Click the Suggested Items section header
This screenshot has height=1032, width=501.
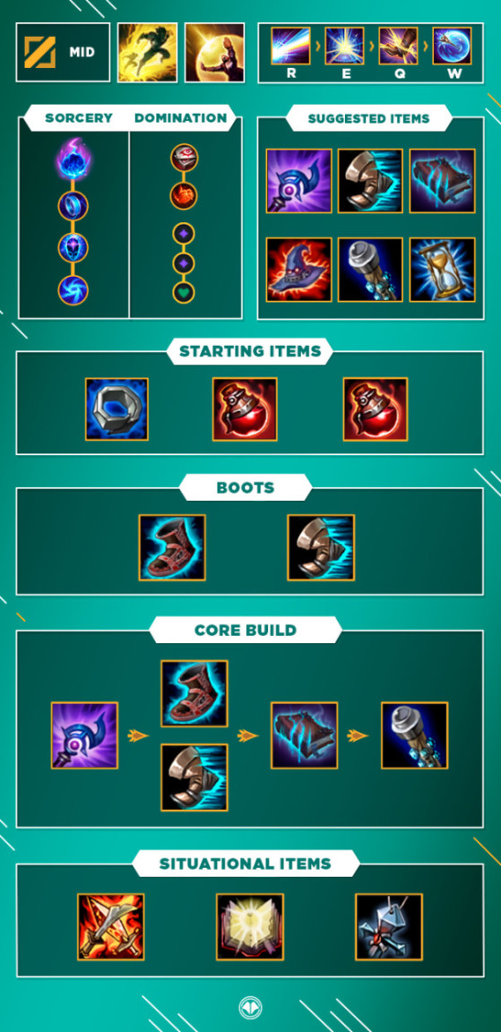pyautogui.click(x=368, y=119)
